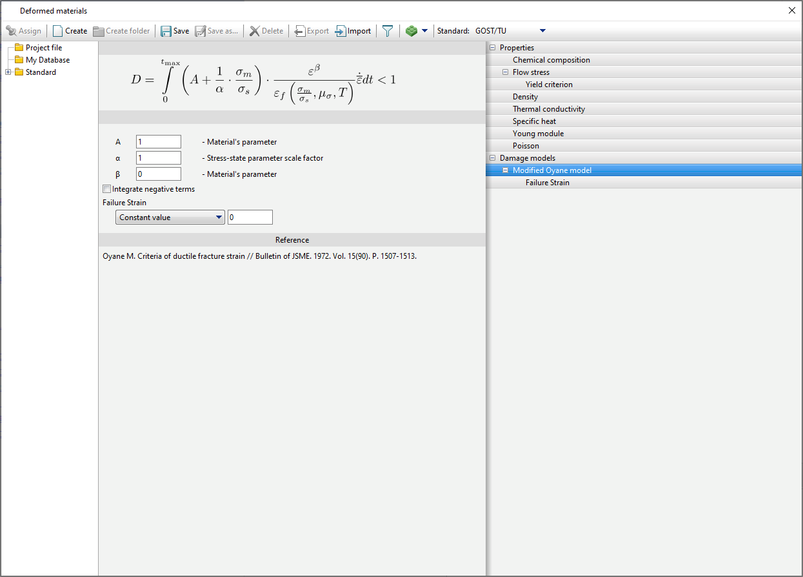The width and height of the screenshot is (803, 577).
Task: Collapse the Flow stress section
Action: [x=506, y=72]
